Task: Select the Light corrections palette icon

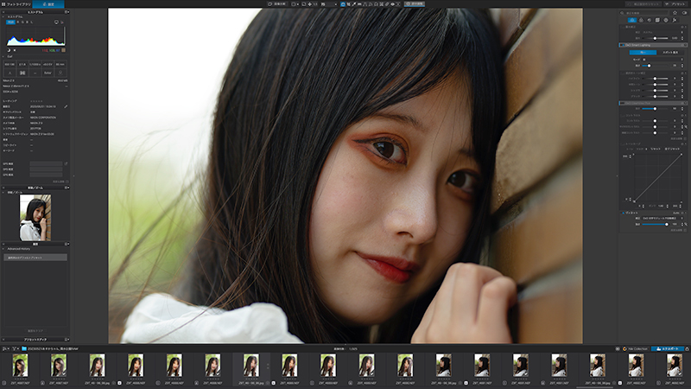Action: pyautogui.click(x=632, y=20)
